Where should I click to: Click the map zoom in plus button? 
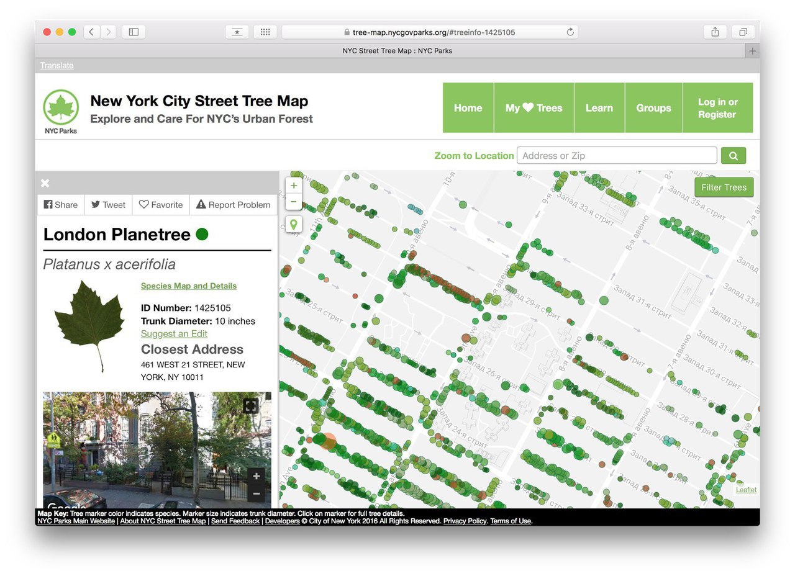[294, 185]
